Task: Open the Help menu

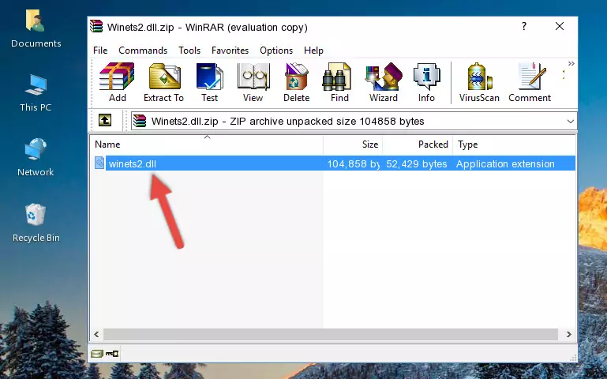Action: (x=313, y=51)
